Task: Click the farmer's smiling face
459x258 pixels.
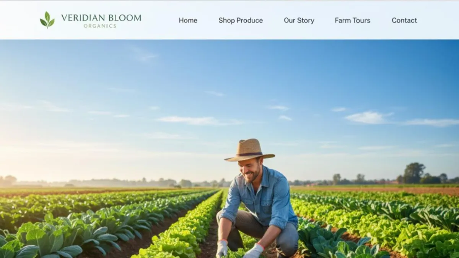Action: click(251, 169)
